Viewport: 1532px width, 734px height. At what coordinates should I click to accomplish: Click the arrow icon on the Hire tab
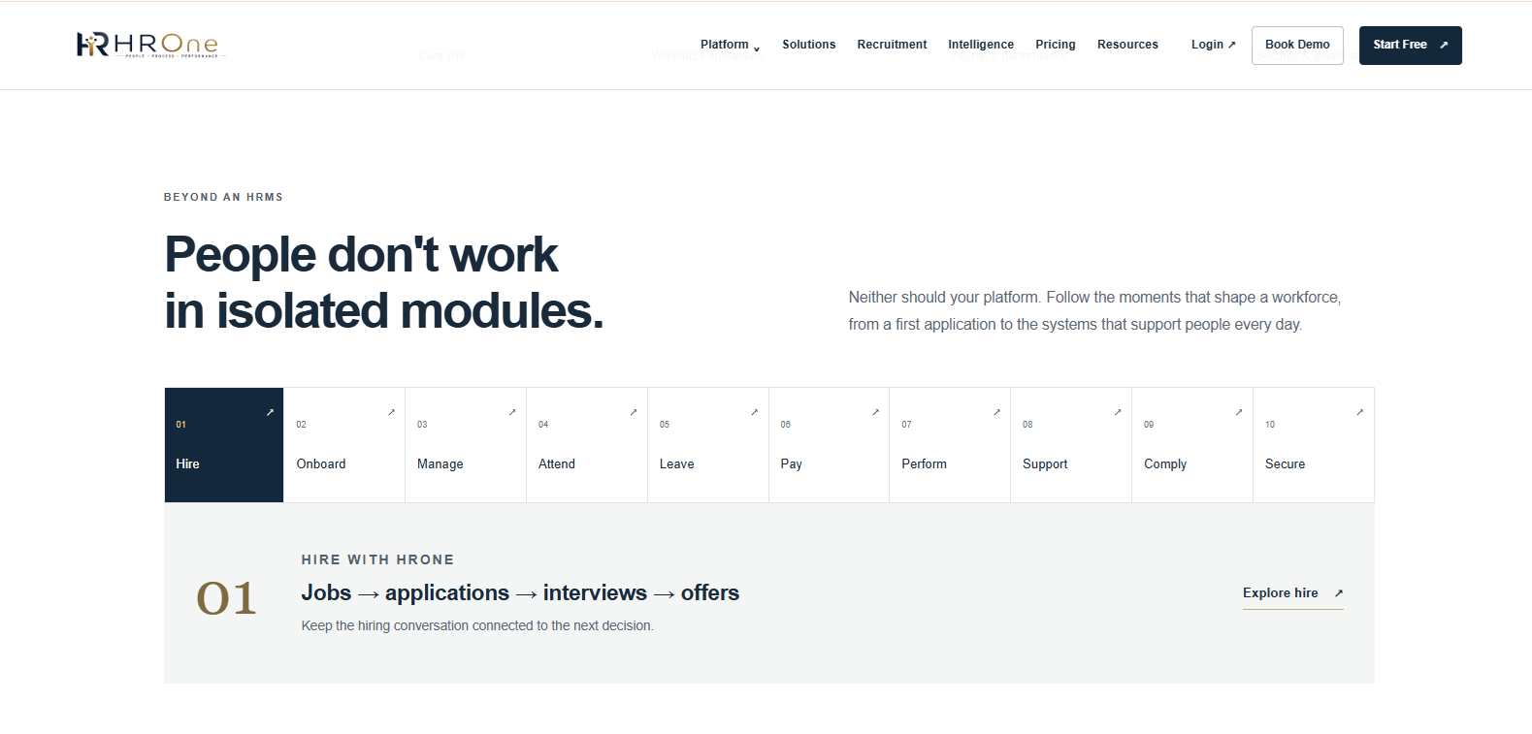pos(270,412)
